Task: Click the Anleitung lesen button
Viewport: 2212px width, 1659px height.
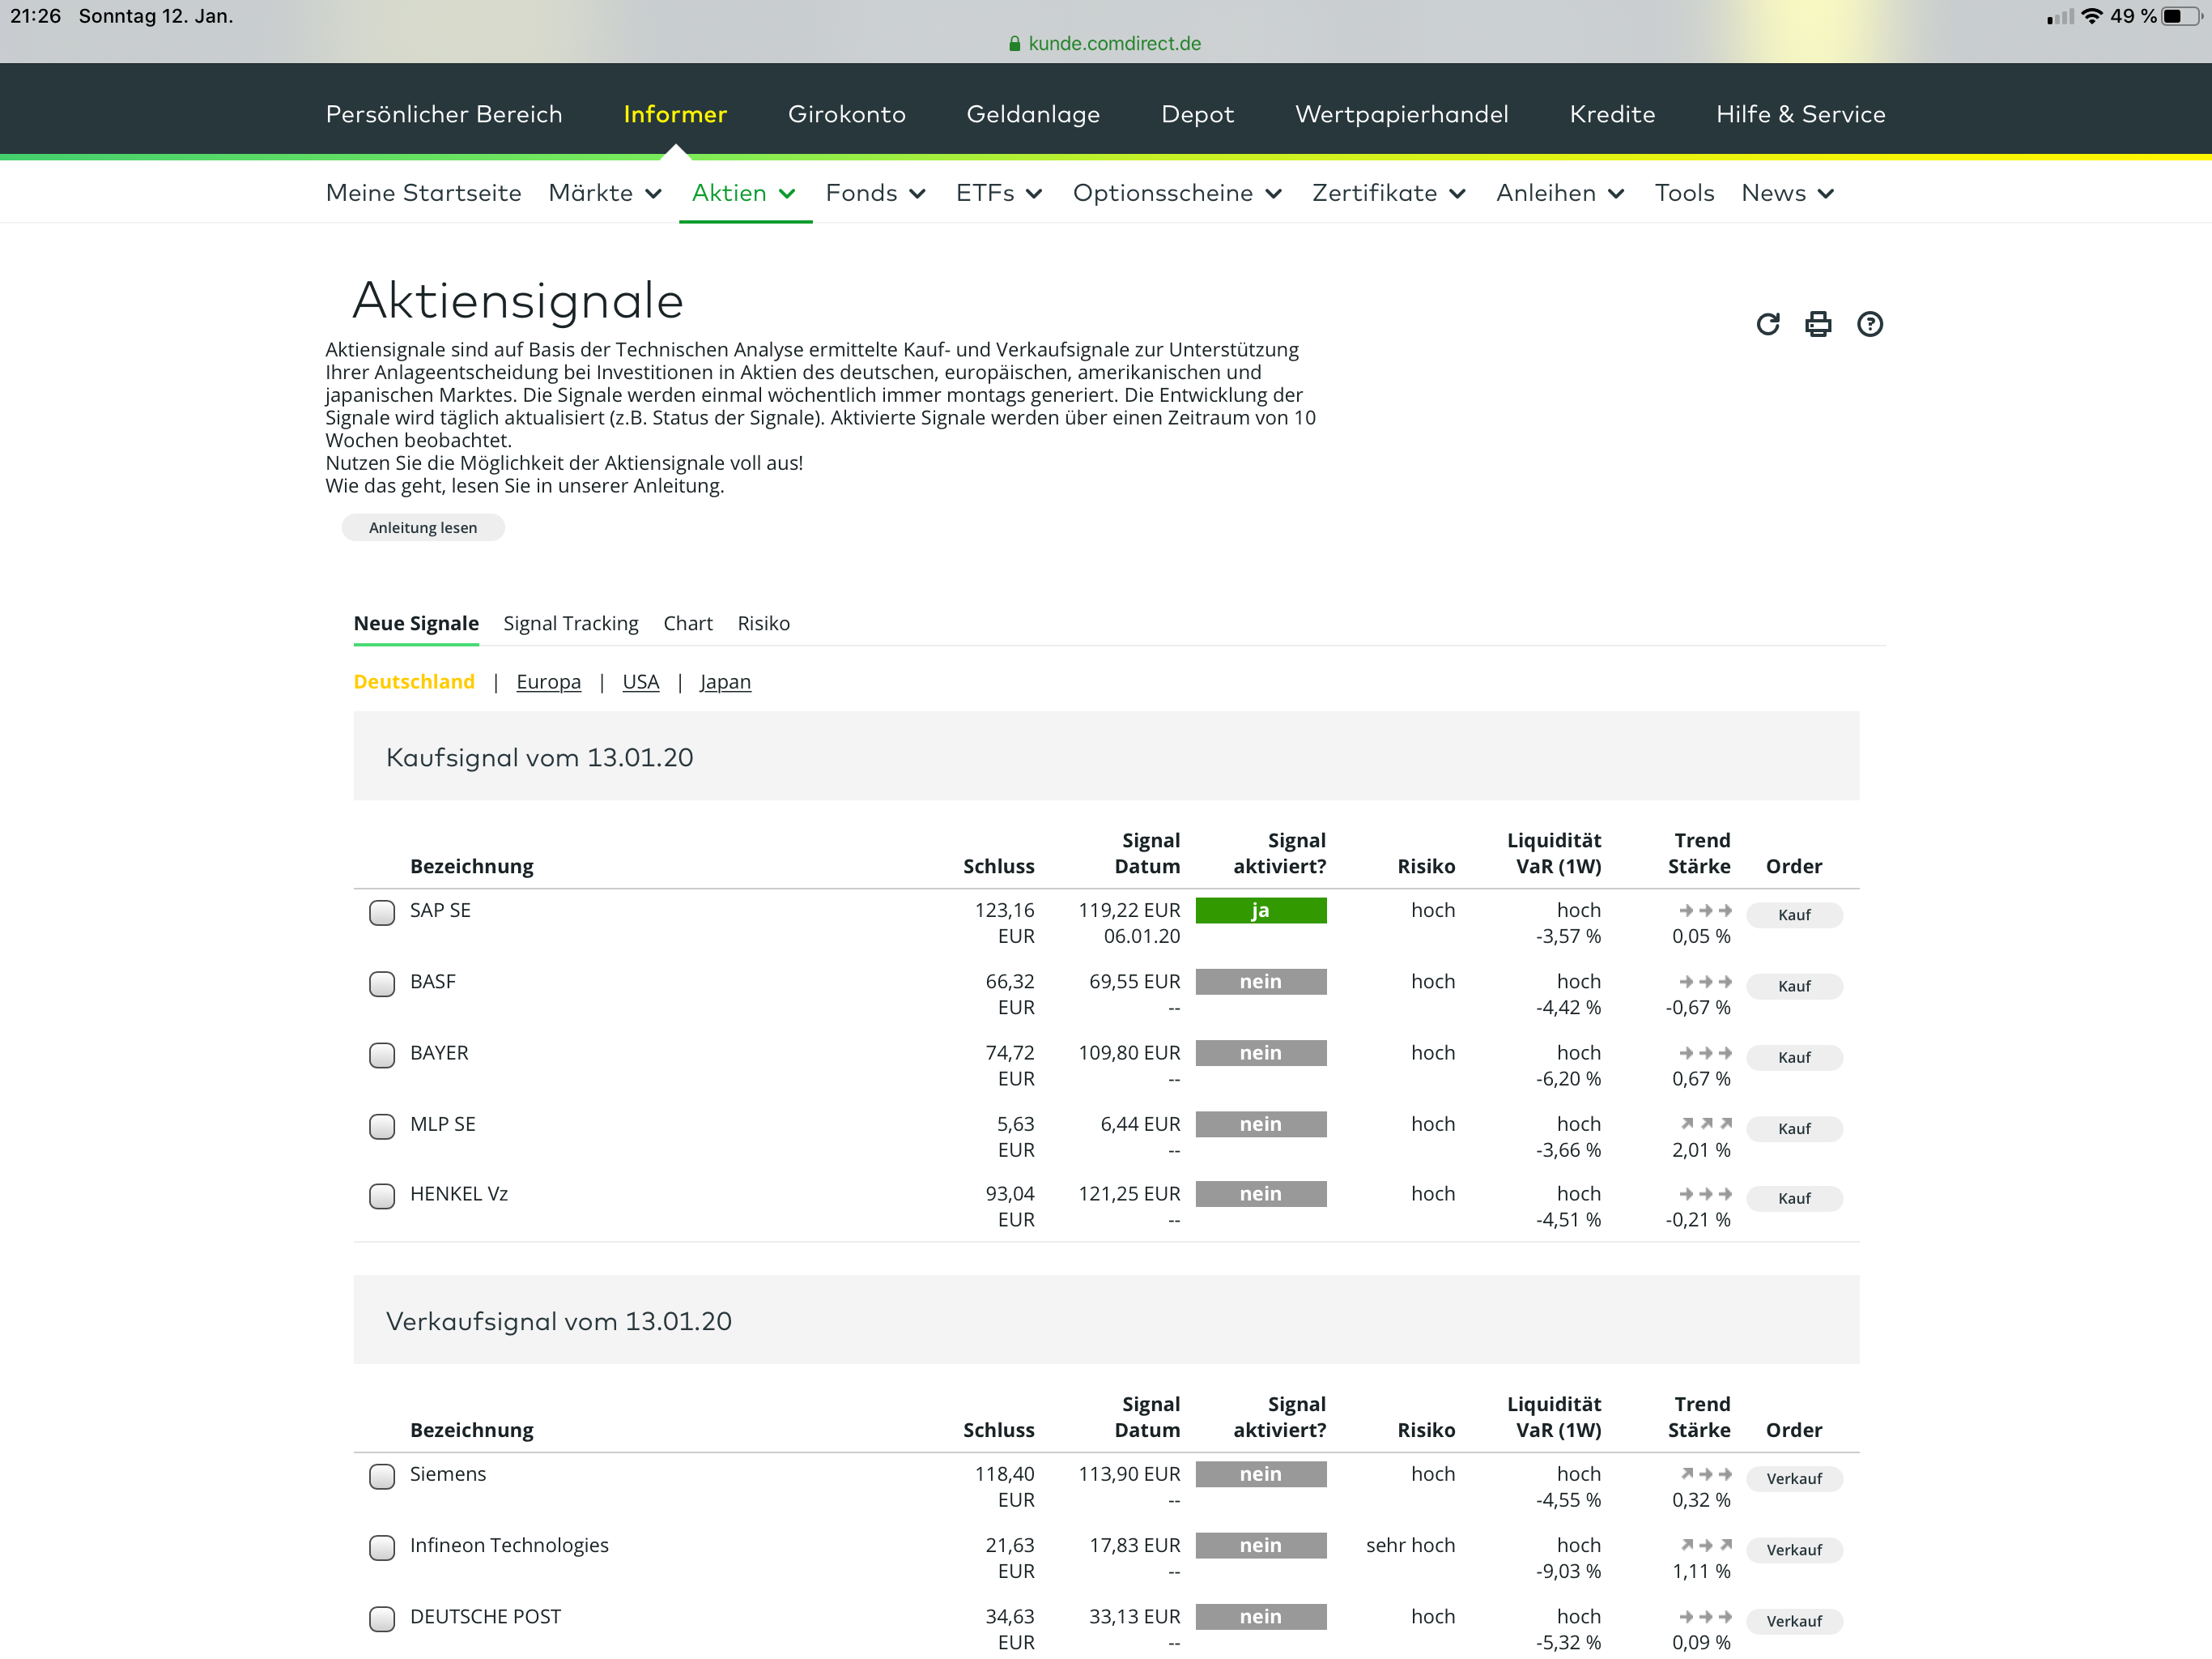Action: click(x=423, y=527)
